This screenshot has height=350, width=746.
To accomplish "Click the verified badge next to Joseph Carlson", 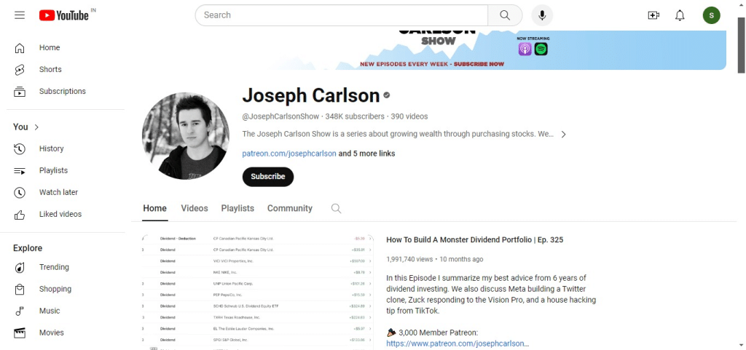I will [x=387, y=95].
